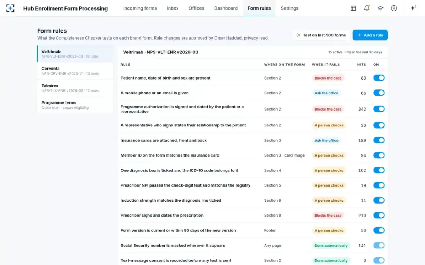Click the app logo icon
The width and height of the screenshot is (425, 265).
point(10,8)
